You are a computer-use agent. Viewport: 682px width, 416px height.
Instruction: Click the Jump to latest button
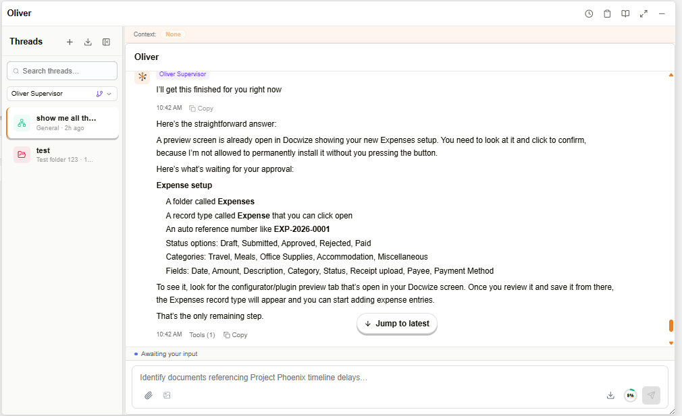click(396, 324)
